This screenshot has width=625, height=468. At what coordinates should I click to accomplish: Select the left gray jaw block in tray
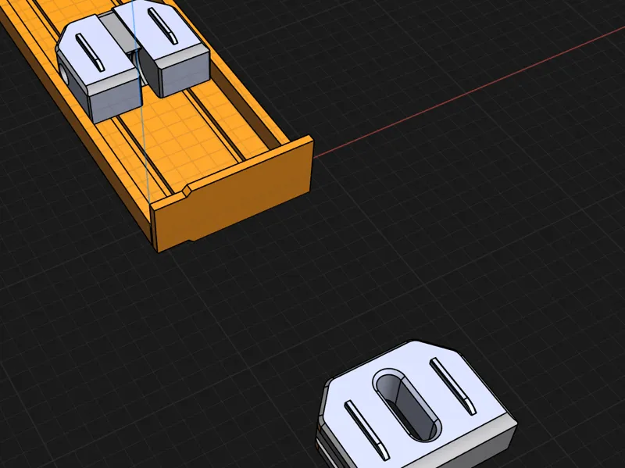click(98, 68)
